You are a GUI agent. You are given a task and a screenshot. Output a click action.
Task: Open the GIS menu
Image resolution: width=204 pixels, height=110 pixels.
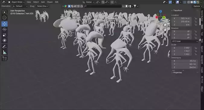[x=57, y=2]
